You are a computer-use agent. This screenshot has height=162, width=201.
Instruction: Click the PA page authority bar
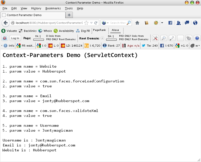point(38,40)
